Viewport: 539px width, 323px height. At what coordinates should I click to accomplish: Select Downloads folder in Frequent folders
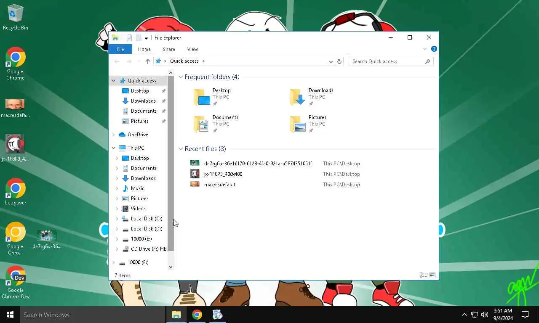tap(312, 97)
